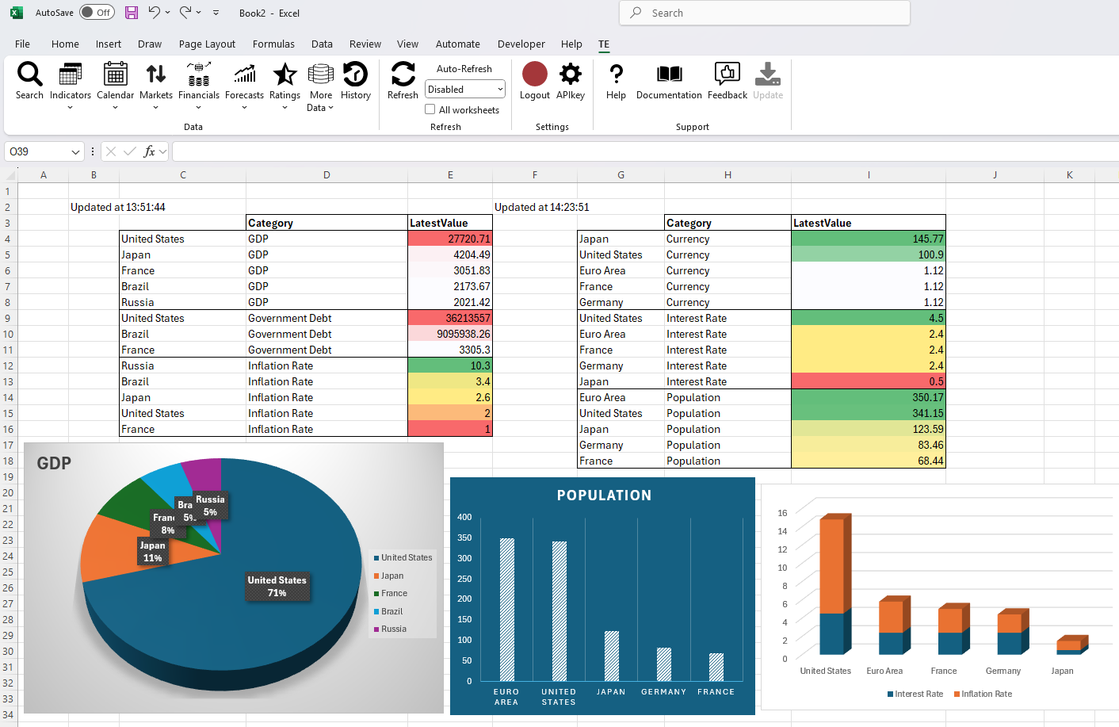The image size is (1119, 727).
Task: Click the Save button in title bar
Action: pos(132,13)
